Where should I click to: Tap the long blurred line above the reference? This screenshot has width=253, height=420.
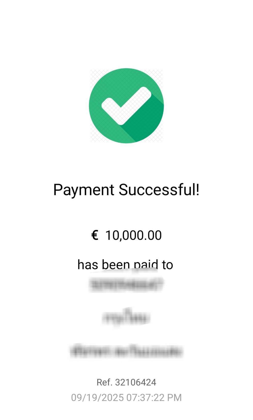(x=126, y=351)
